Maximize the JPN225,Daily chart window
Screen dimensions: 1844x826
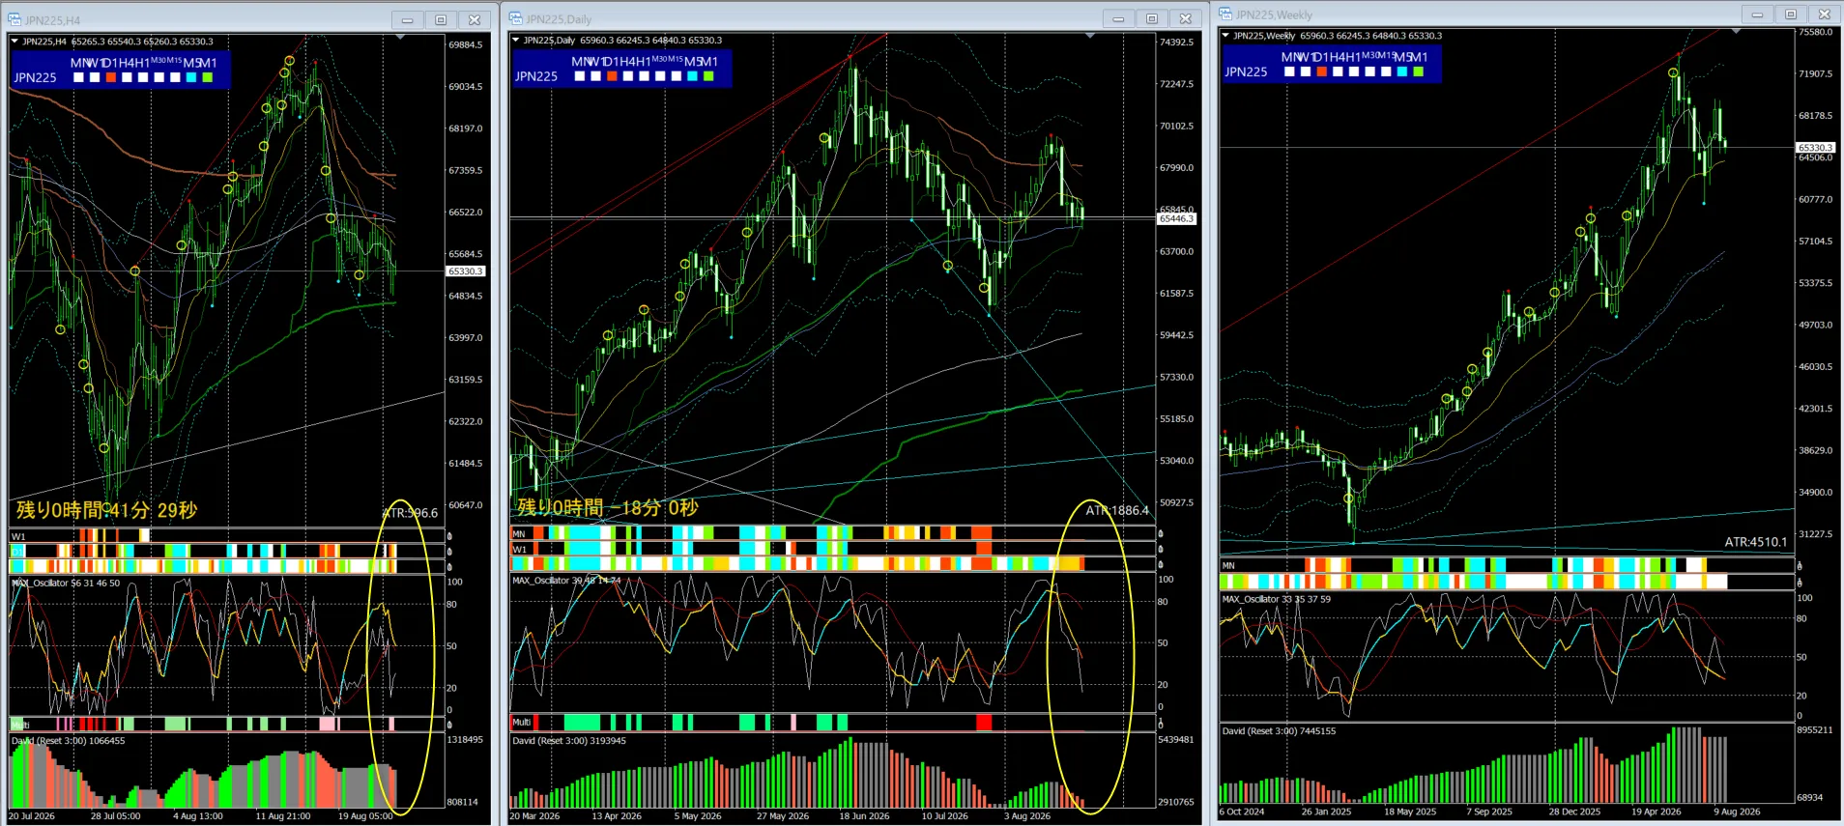click(x=1152, y=18)
